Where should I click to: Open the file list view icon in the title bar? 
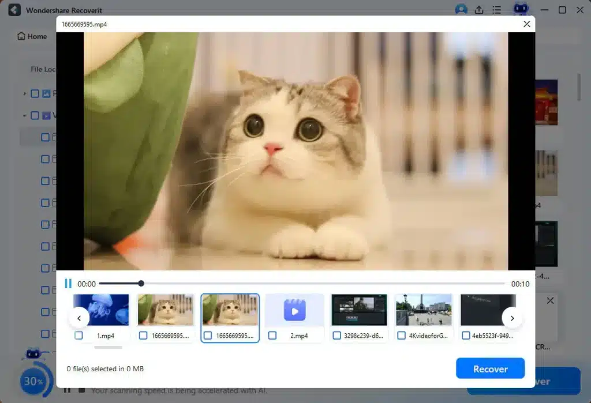(496, 9)
